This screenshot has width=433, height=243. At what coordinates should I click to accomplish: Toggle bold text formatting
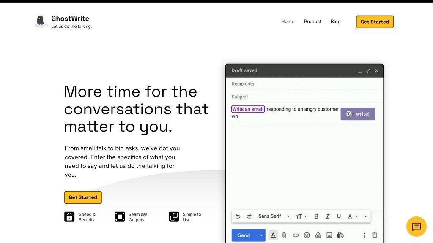click(x=316, y=216)
